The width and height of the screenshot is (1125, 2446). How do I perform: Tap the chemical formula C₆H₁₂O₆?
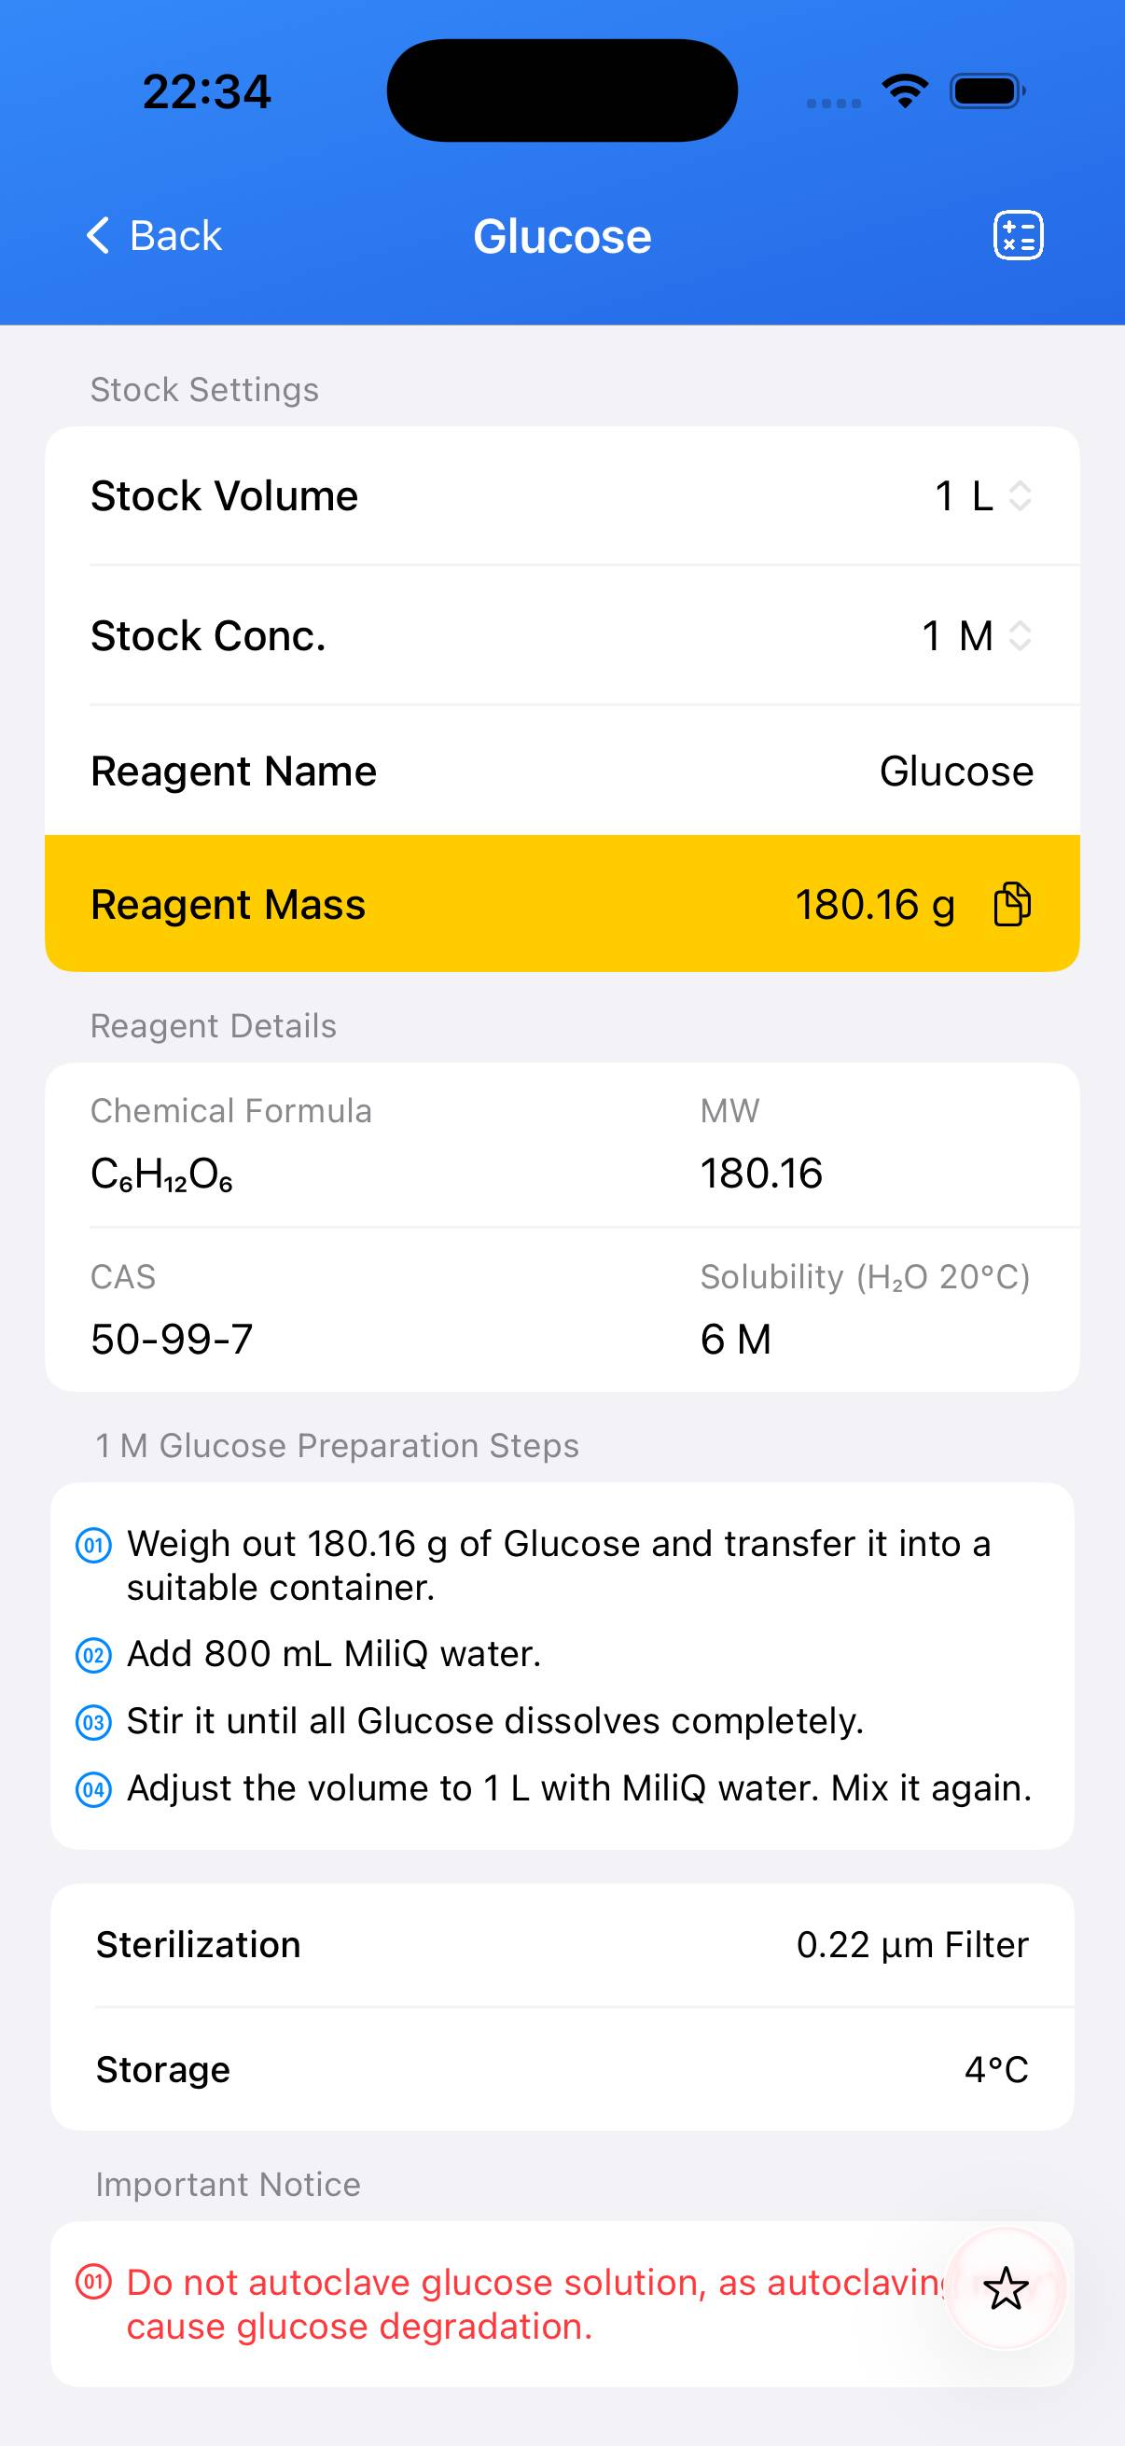[x=161, y=1174]
